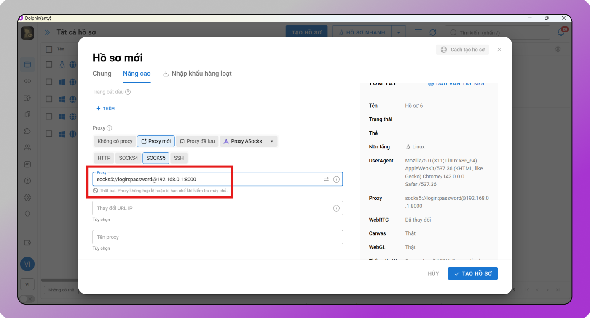Click Cách tạo hồ sơ help button
The image size is (590, 318).
(463, 50)
